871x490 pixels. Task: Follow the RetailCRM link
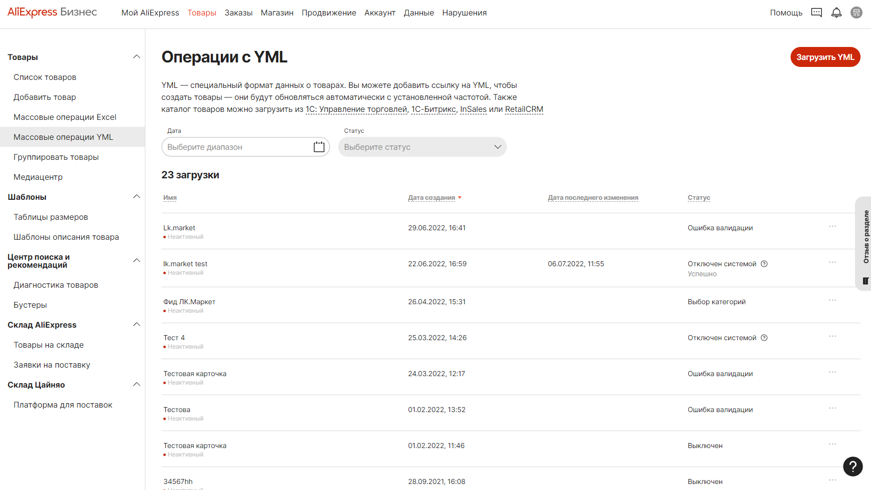tap(524, 109)
